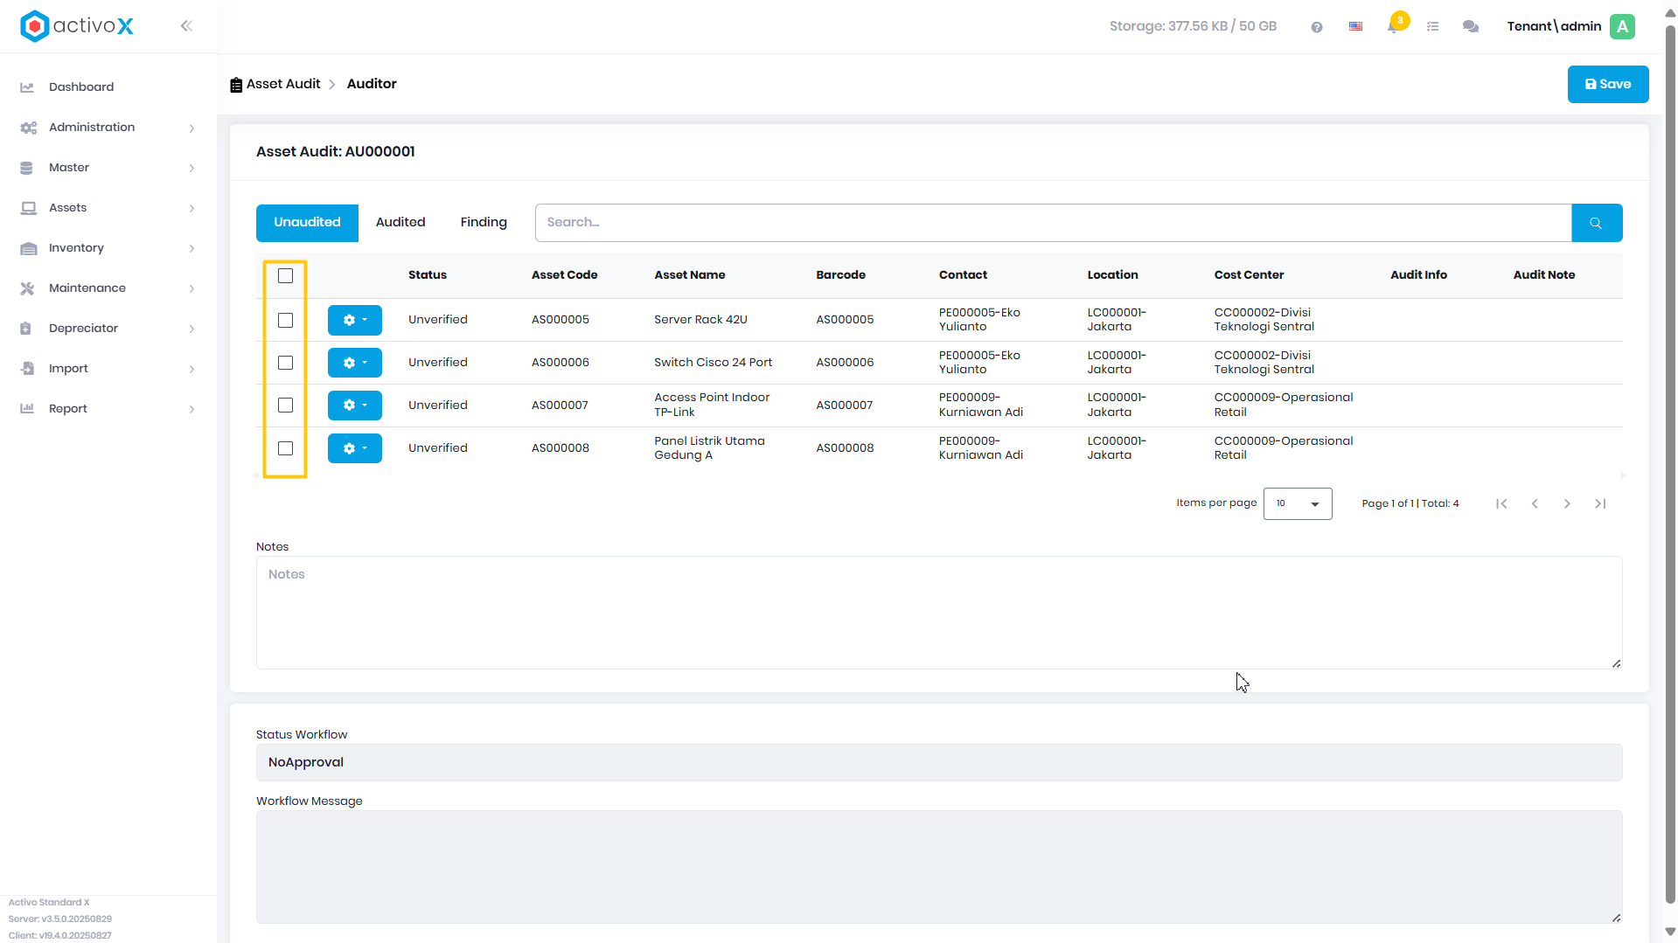
Task: Click the green user avatar A
Action: 1623,26
